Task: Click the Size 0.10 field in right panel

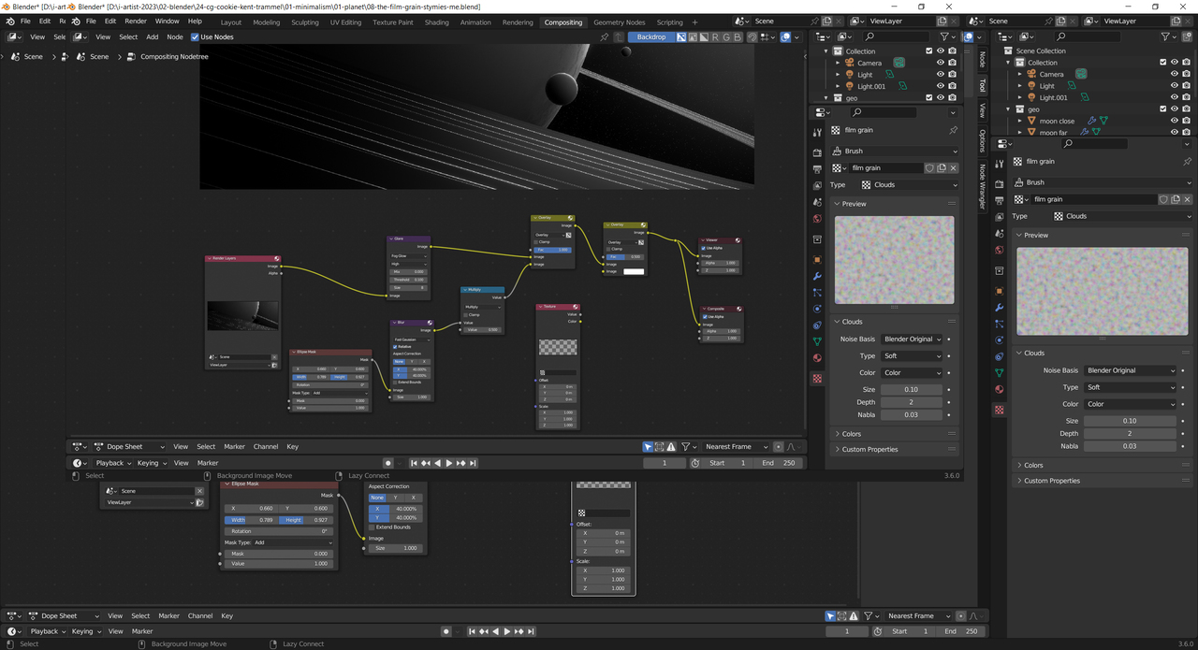Action: pyautogui.click(x=1130, y=421)
